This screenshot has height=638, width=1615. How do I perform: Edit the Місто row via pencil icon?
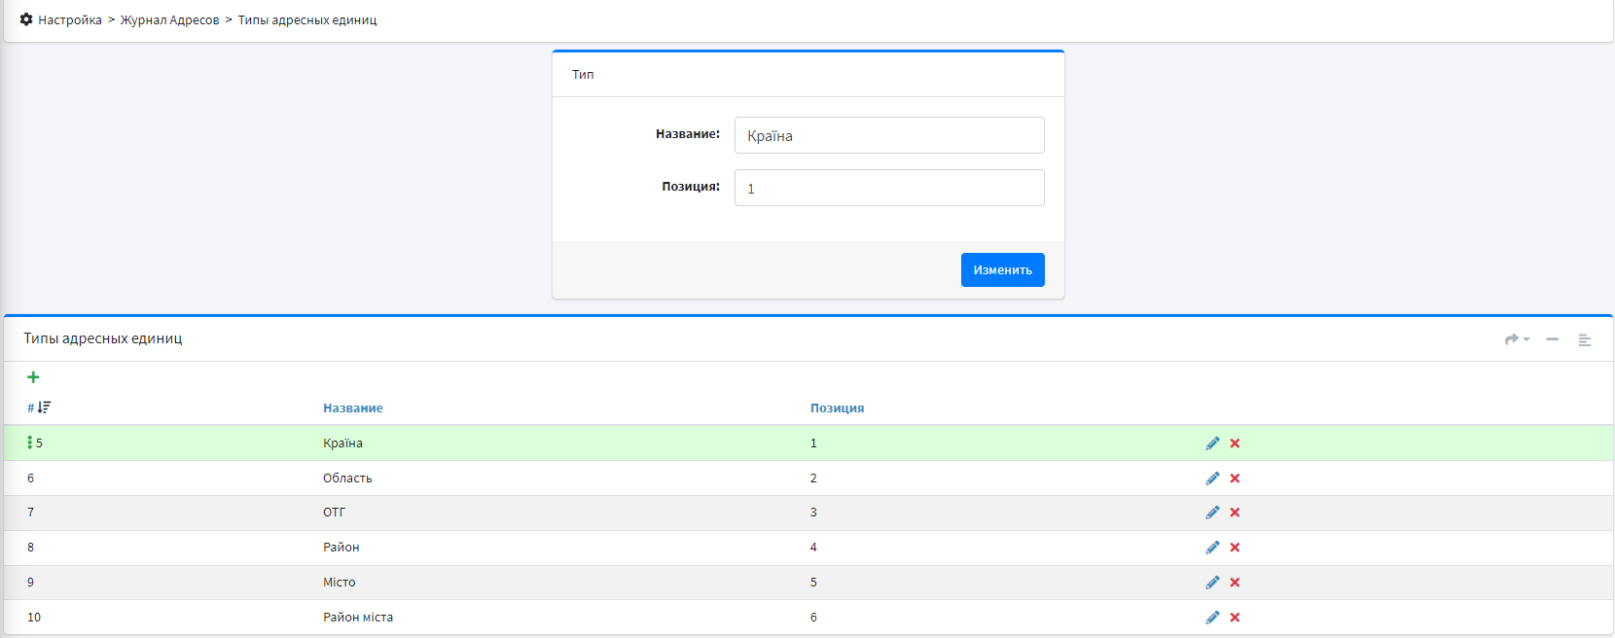click(x=1212, y=583)
